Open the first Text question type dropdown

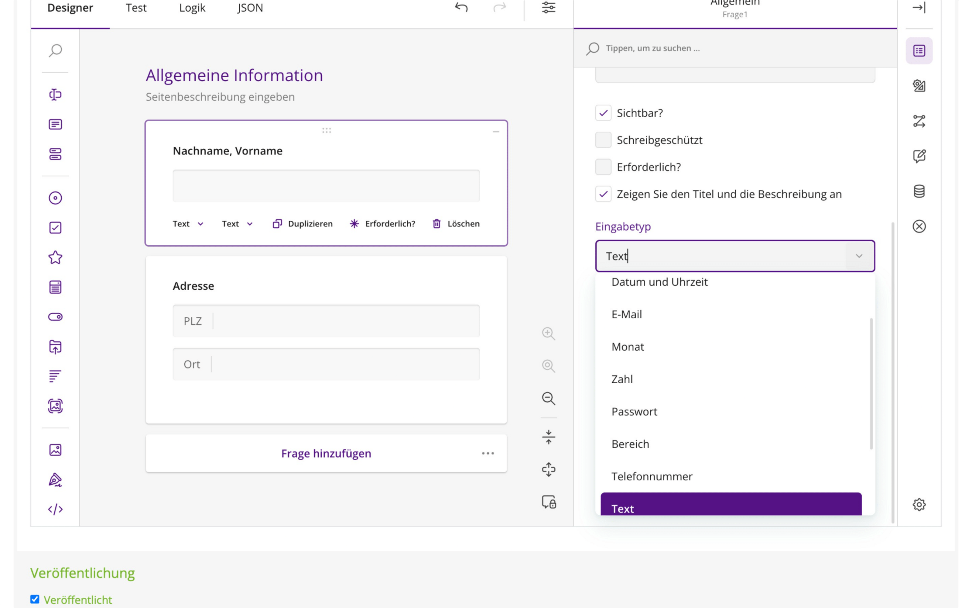[x=188, y=224]
